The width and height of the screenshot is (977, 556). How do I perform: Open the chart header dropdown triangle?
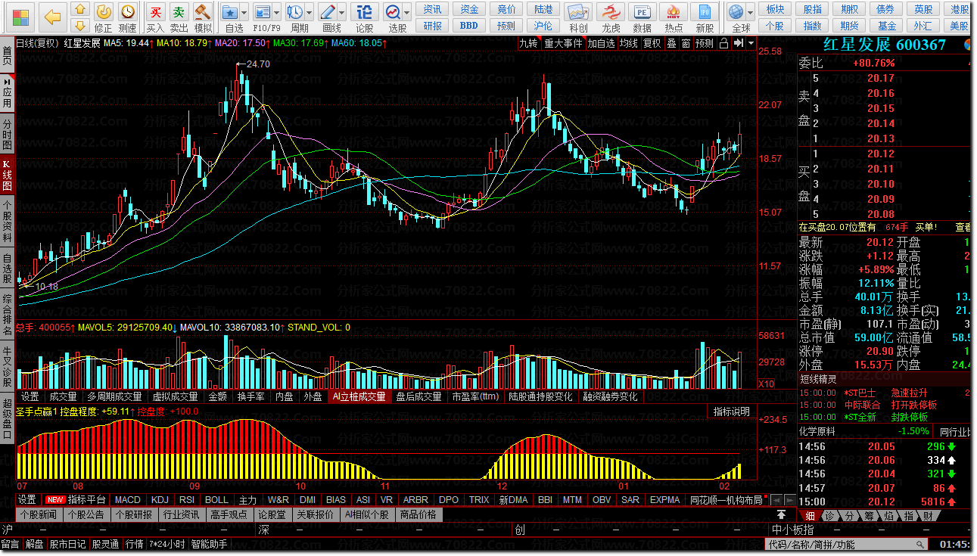point(751,43)
